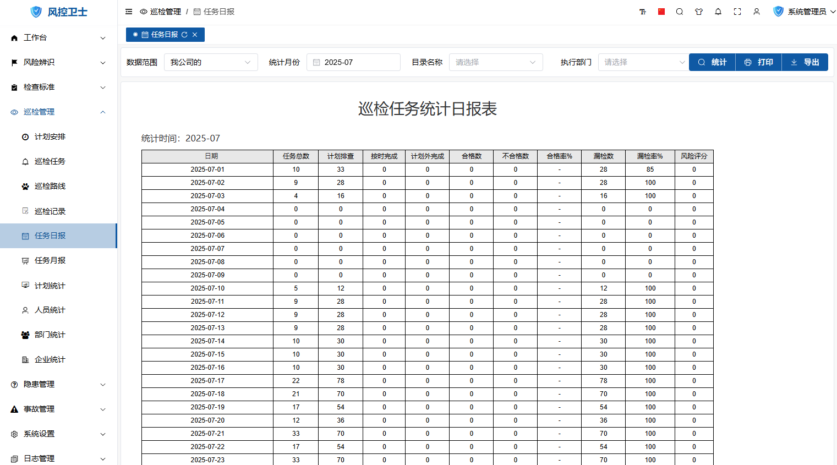Open the notifications bell
This screenshot has width=837, height=465.
[x=718, y=12]
